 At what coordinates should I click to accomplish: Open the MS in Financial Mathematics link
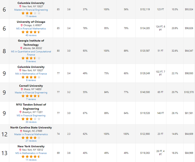(31, 29)
